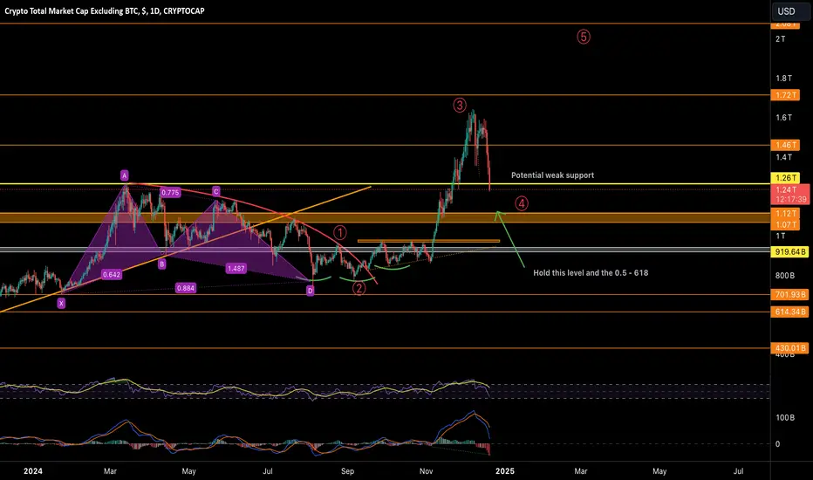
Task: Click the 1.07T price label
Action: pyautogui.click(x=786, y=224)
